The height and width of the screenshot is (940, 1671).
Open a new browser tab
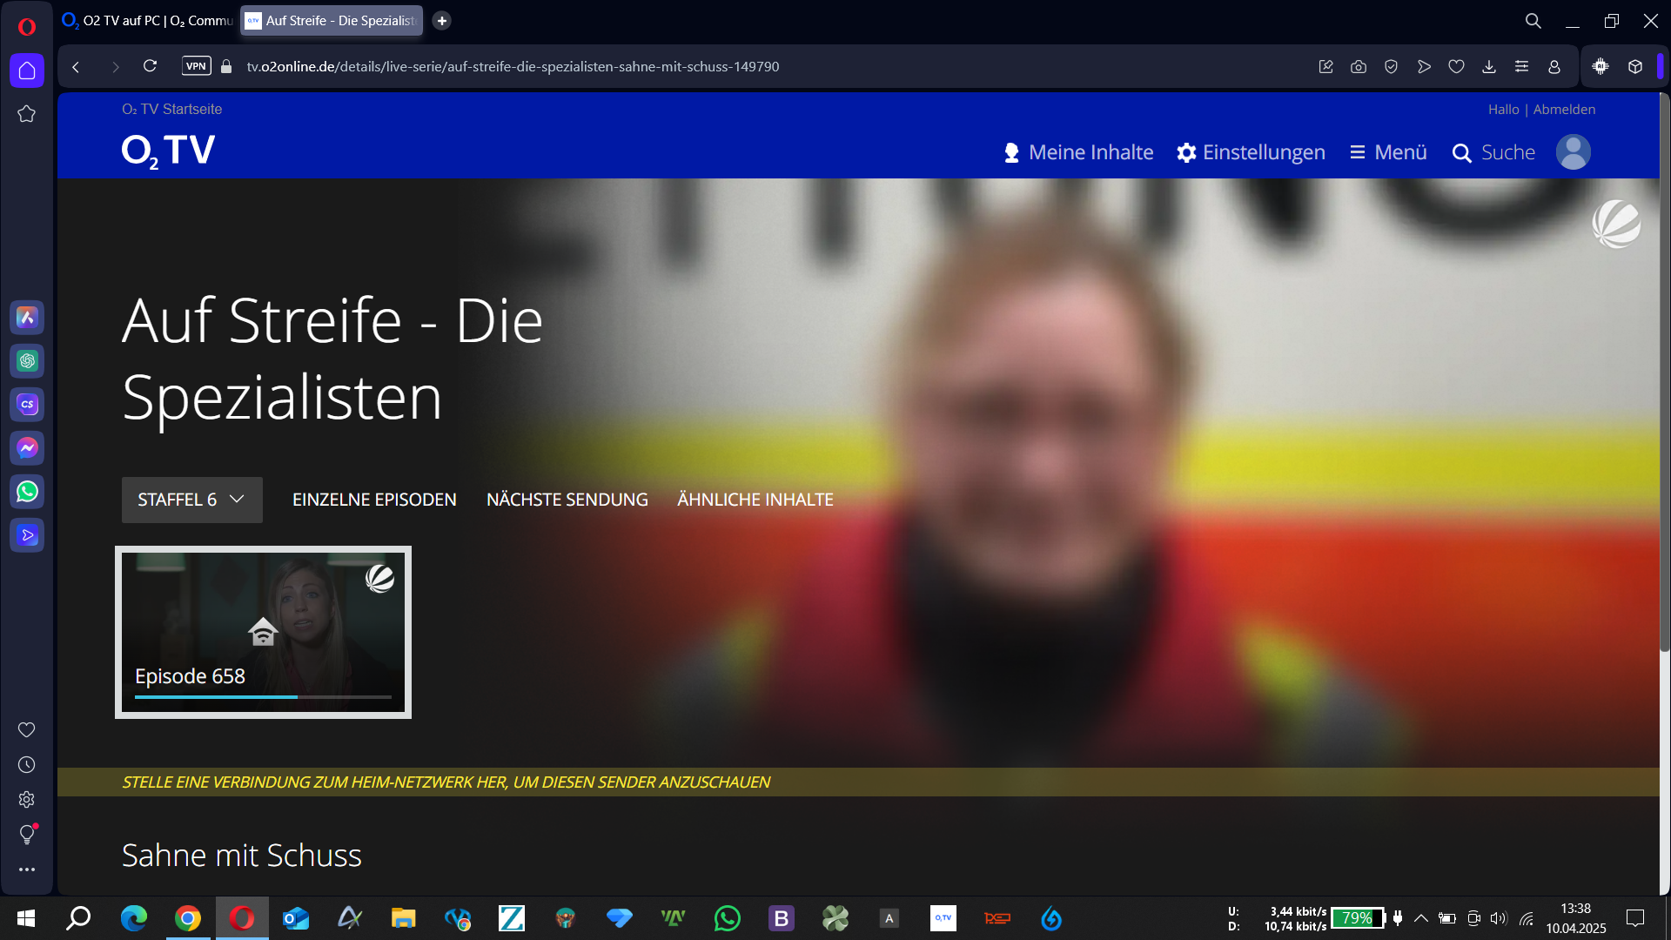(442, 21)
